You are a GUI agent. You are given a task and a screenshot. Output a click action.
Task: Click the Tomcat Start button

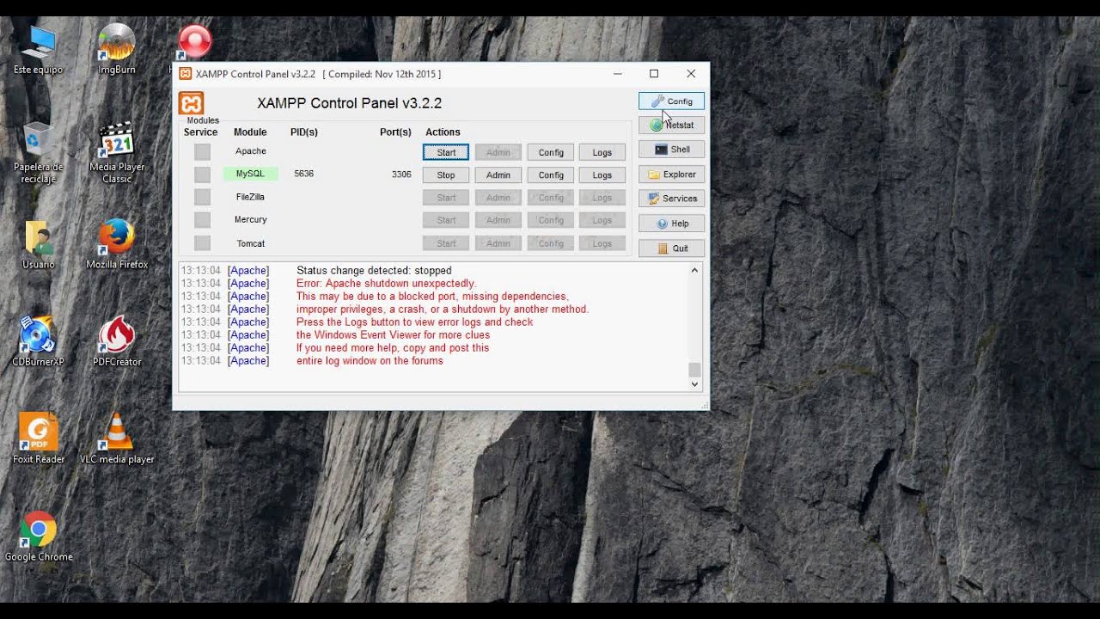point(446,243)
